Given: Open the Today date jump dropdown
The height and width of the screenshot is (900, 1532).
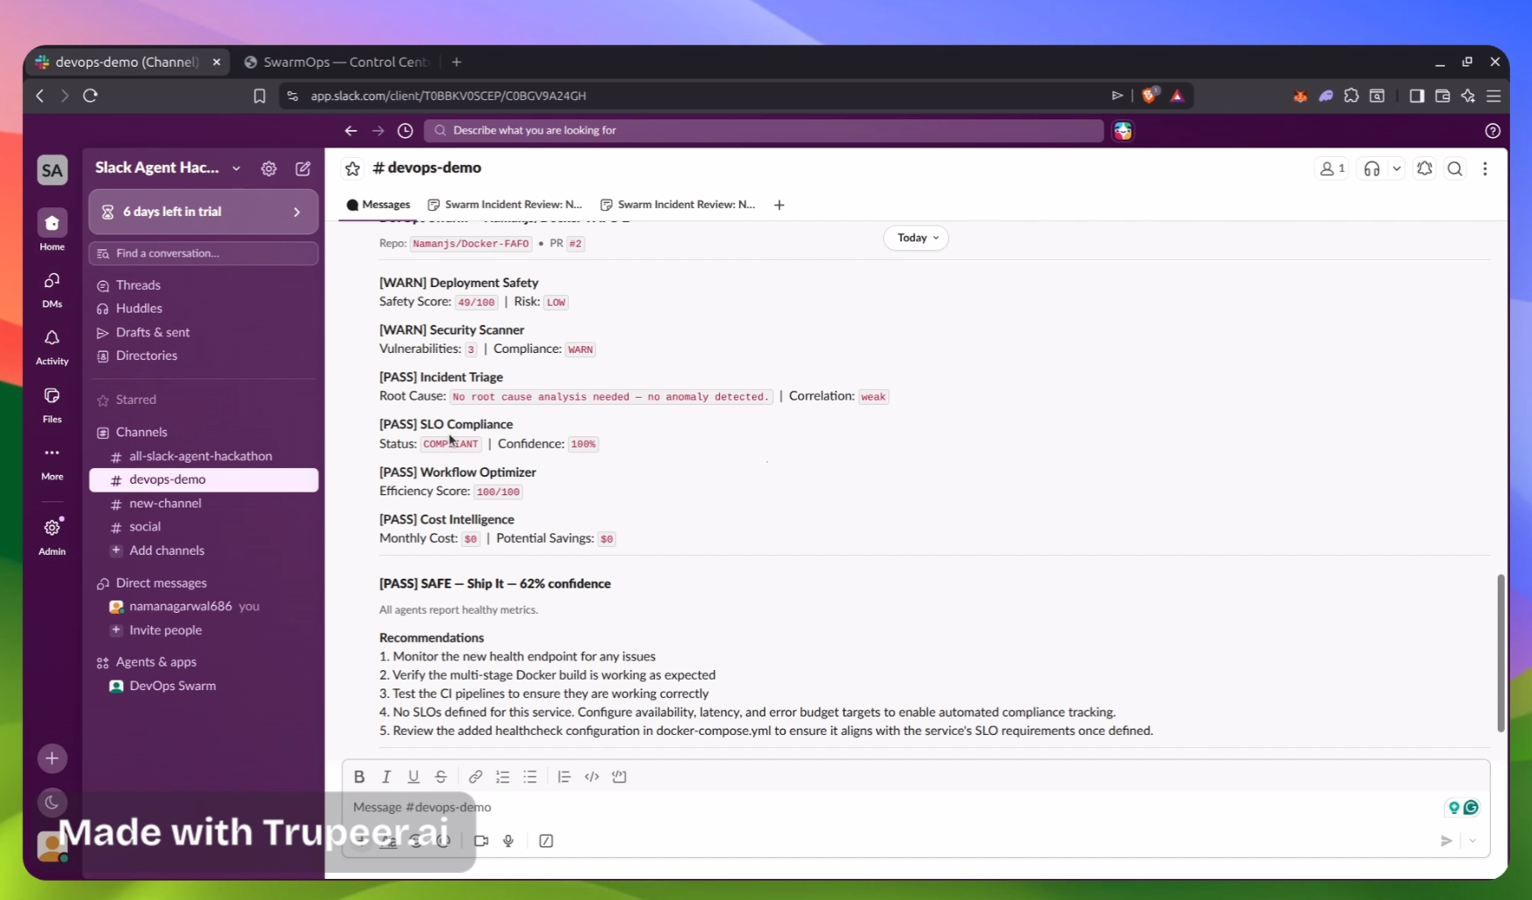Looking at the screenshot, I should 917,238.
